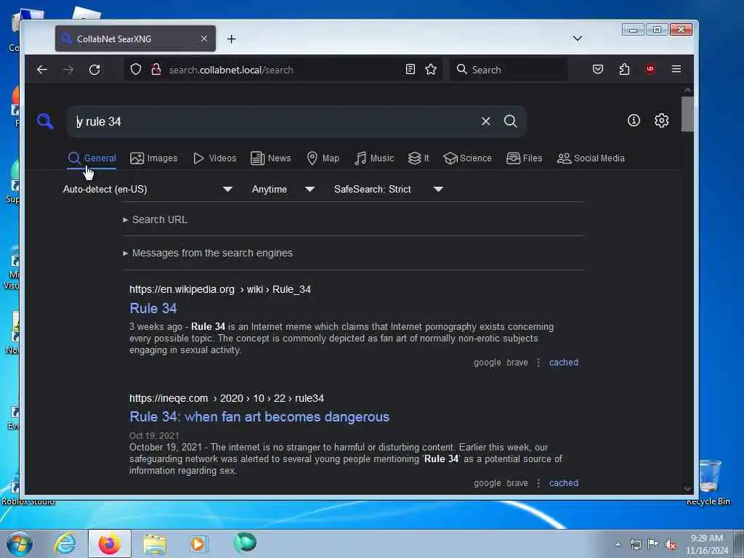Open a new tab with plus button
744x558 pixels.
[x=231, y=39]
